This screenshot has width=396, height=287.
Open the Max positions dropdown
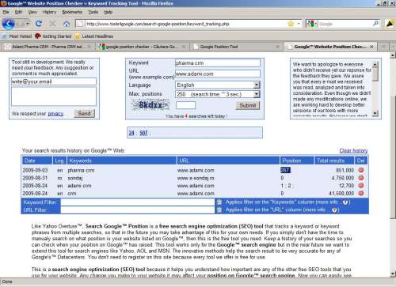257,94
